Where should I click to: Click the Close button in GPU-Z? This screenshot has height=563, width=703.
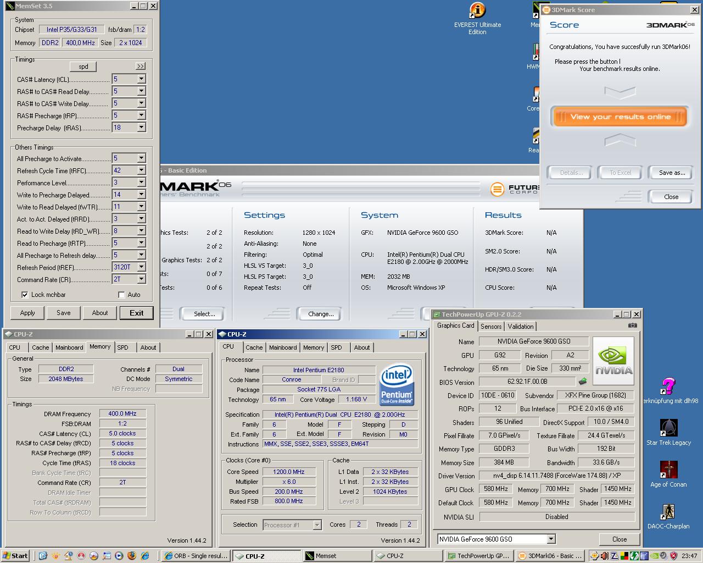click(x=620, y=539)
